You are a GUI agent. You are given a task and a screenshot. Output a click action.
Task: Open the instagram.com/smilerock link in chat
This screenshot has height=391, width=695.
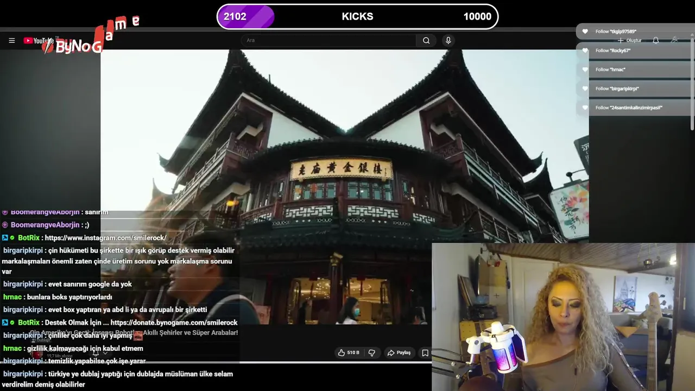(106, 238)
